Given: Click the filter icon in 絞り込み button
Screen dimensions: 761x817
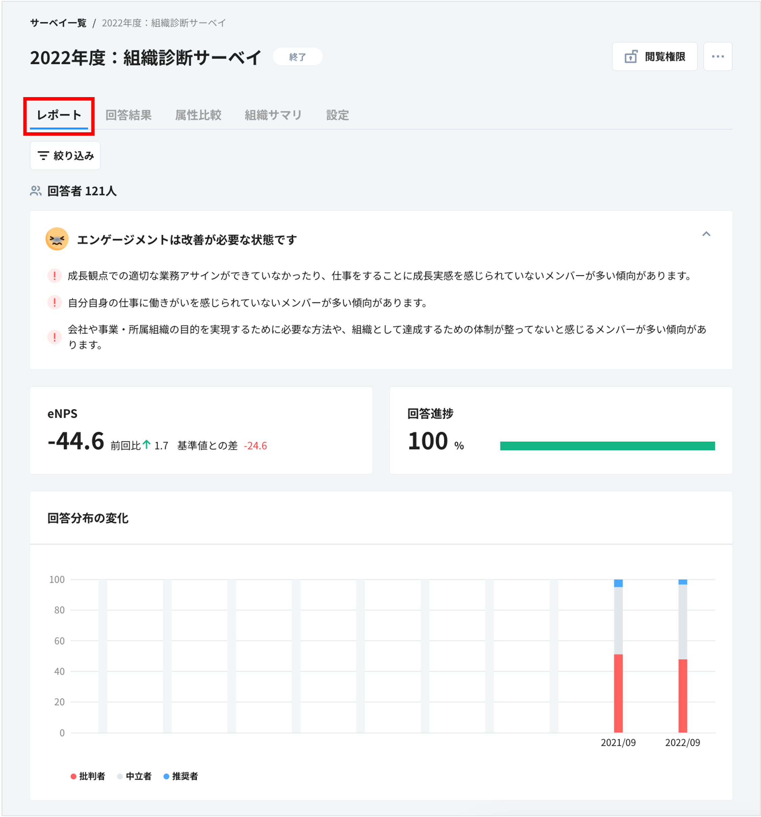Looking at the screenshot, I should [x=44, y=155].
